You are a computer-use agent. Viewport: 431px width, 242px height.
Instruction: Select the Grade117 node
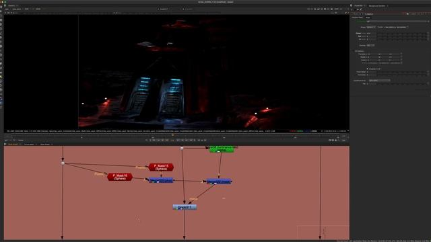(185, 207)
